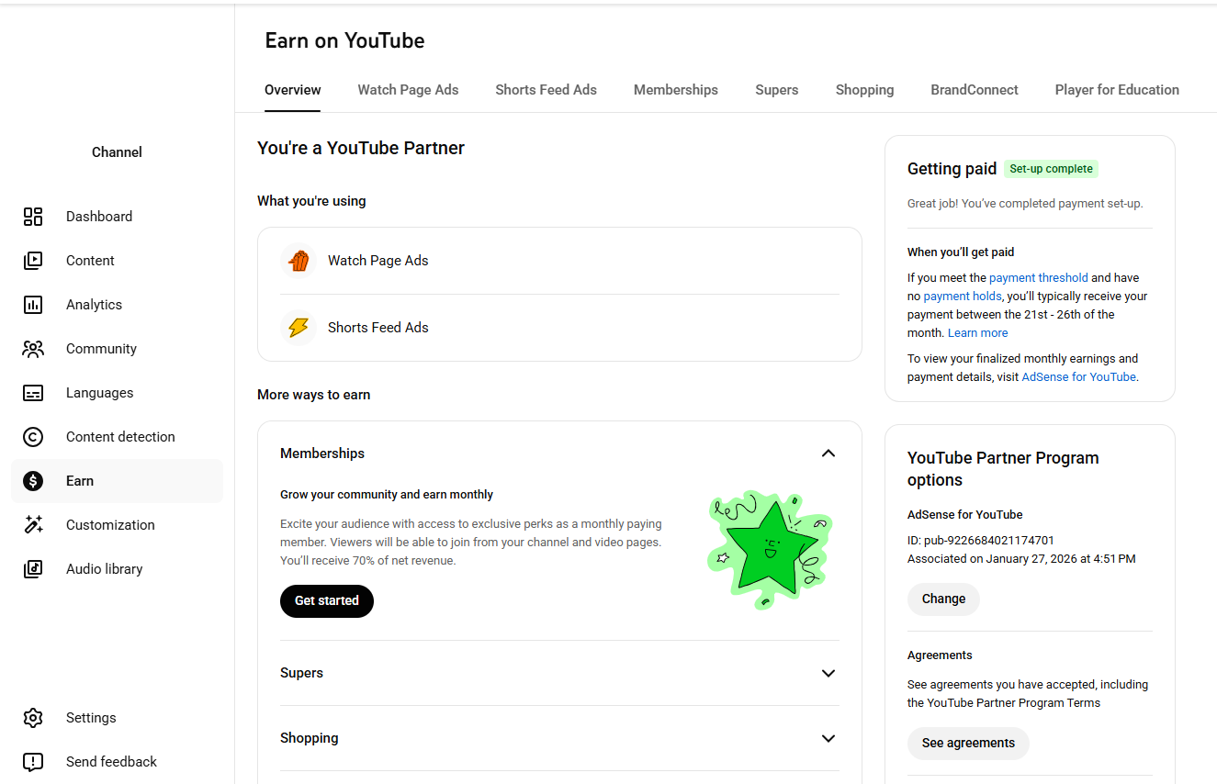1217x784 pixels.
Task: Click the Send feedback icon
Action: coord(33,762)
